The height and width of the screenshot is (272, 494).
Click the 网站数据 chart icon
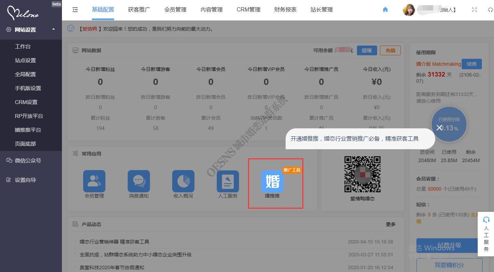tap(75, 50)
